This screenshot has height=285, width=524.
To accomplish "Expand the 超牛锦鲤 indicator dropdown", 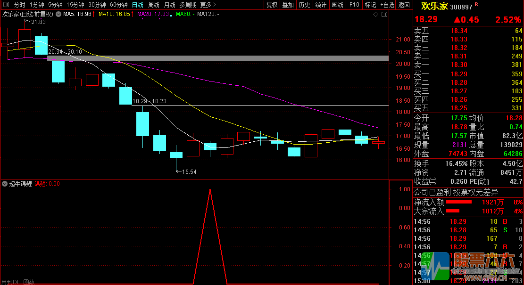I will [5, 184].
